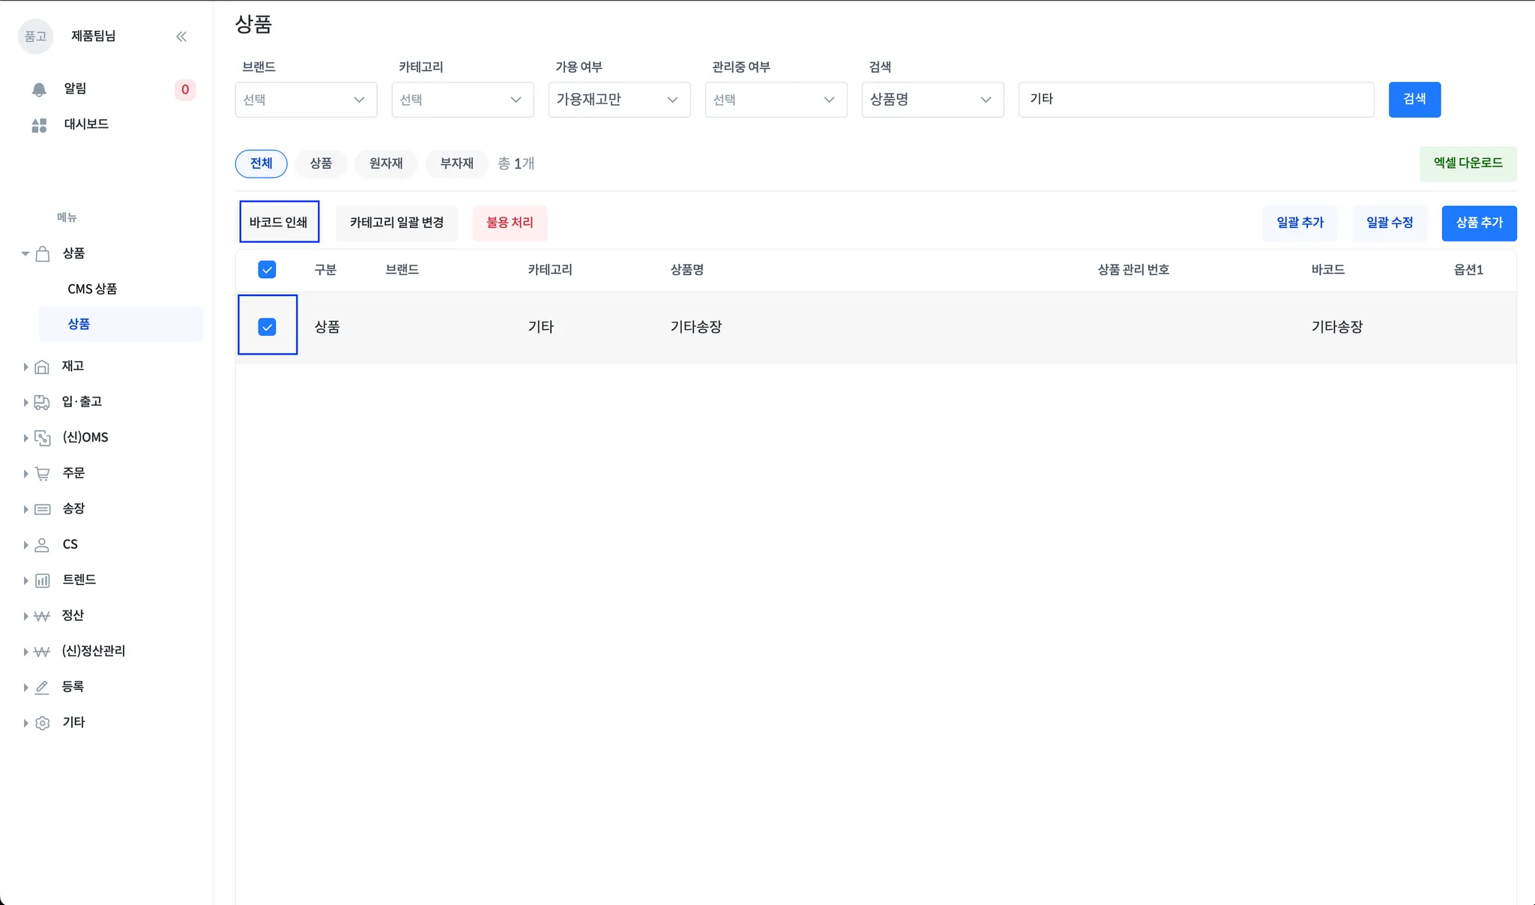
Task: Open the 상품명 search type dropdown
Action: (x=932, y=100)
